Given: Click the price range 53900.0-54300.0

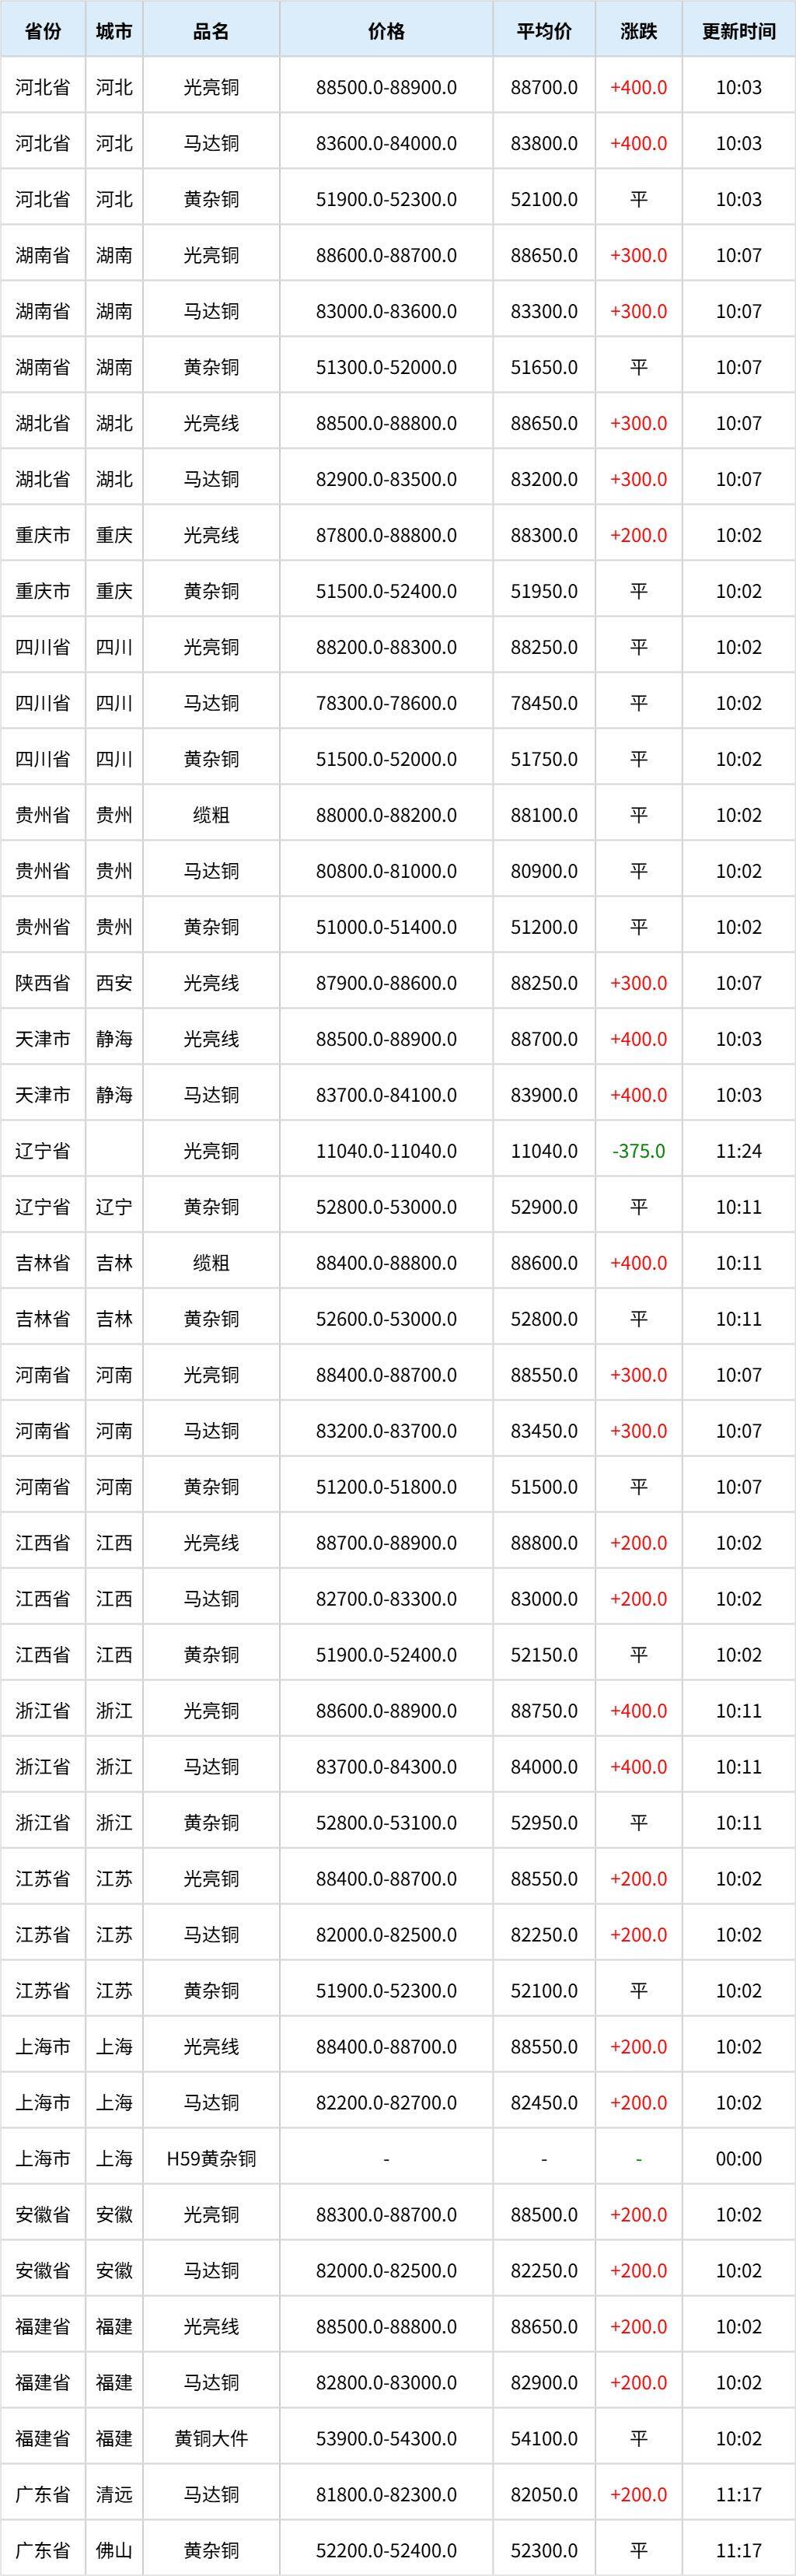Looking at the screenshot, I should [386, 2439].
